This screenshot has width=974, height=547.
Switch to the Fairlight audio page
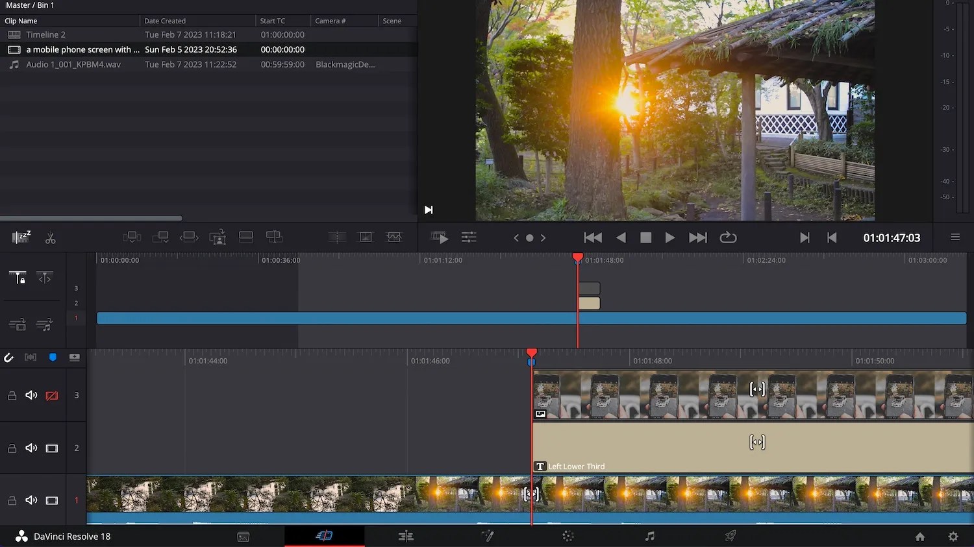coord(649,536)
